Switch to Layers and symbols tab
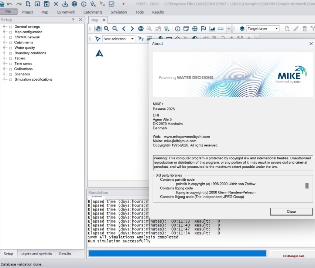Image resolution: width=315 pixels, height=268 pixels. pyautogui.click(x=36, y=254)
